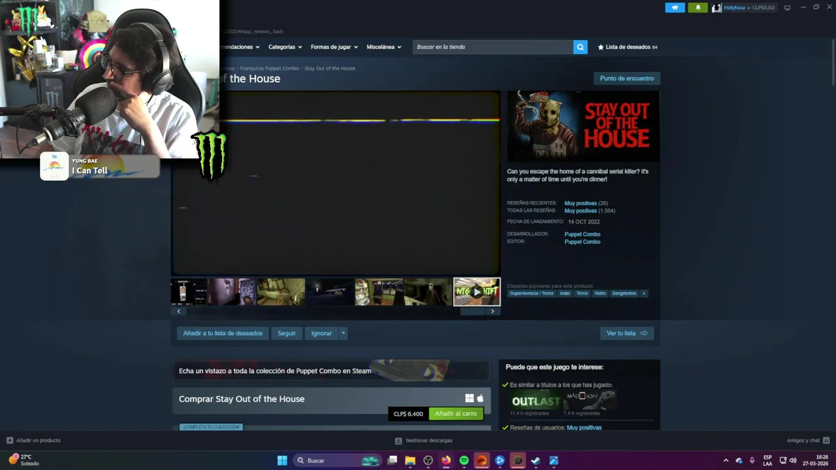
Task: Open File Explorer from the taskbar
Action: pos(410,461)
